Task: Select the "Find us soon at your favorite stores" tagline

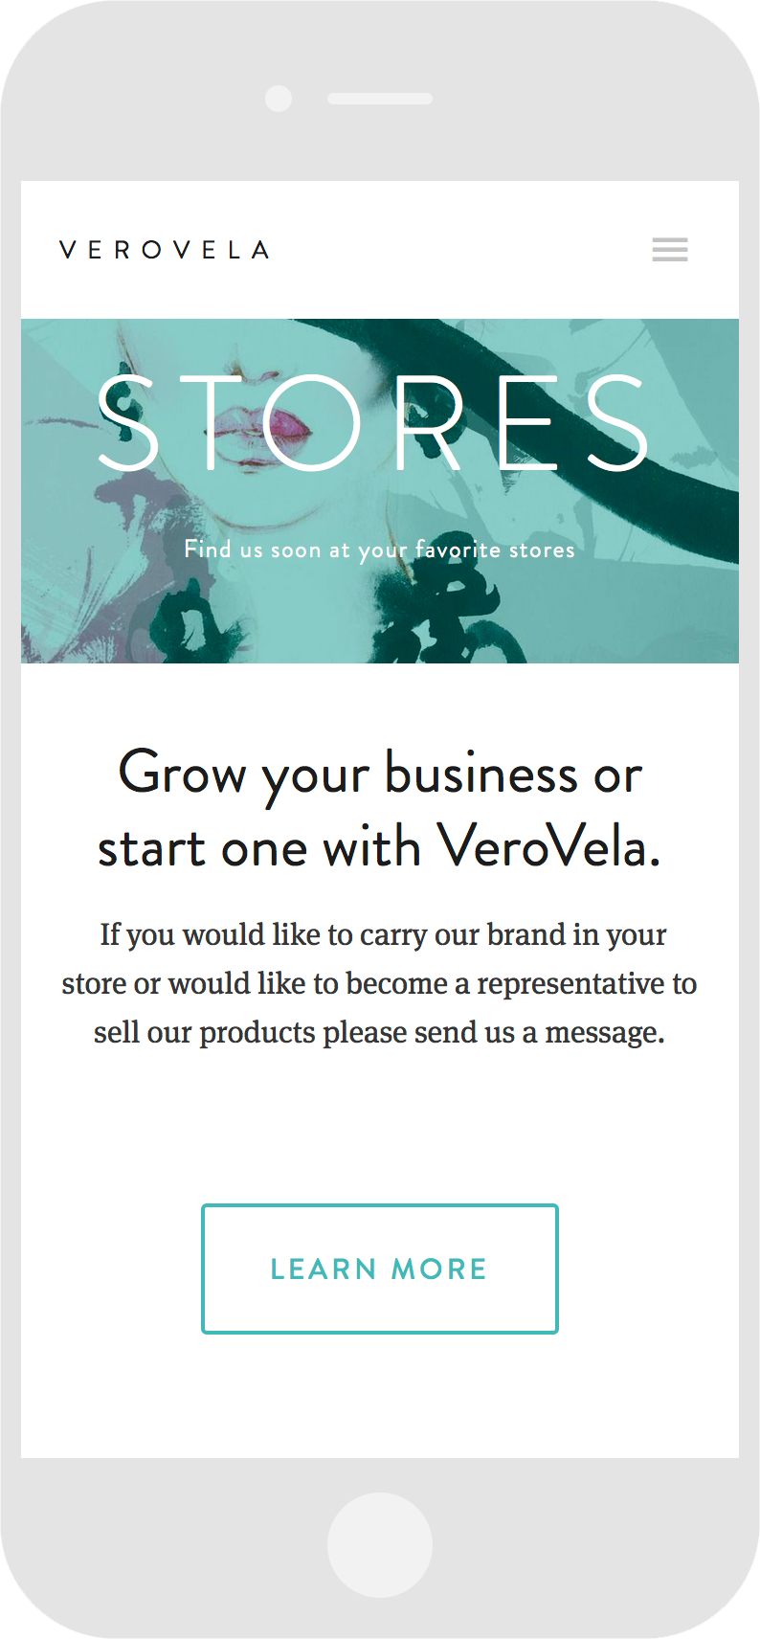Action: [379, 550]
